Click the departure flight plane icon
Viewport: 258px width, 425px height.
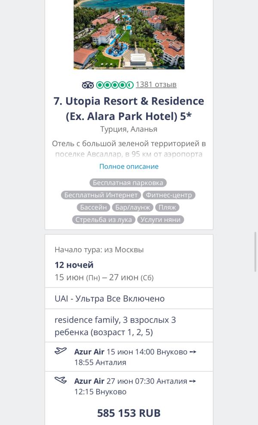click(61, 351)
